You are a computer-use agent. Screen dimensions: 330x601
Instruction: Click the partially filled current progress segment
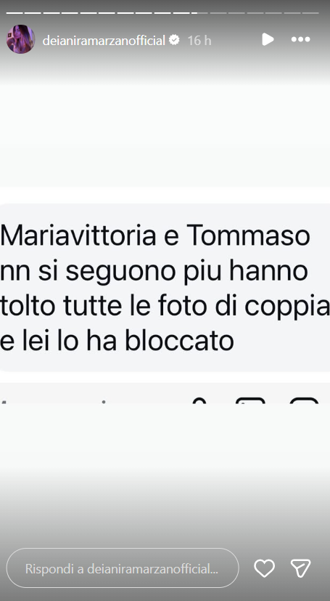199,13
